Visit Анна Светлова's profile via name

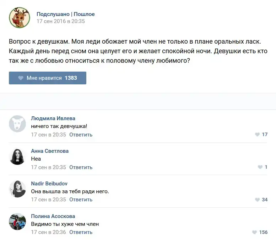tap(50, 151)
